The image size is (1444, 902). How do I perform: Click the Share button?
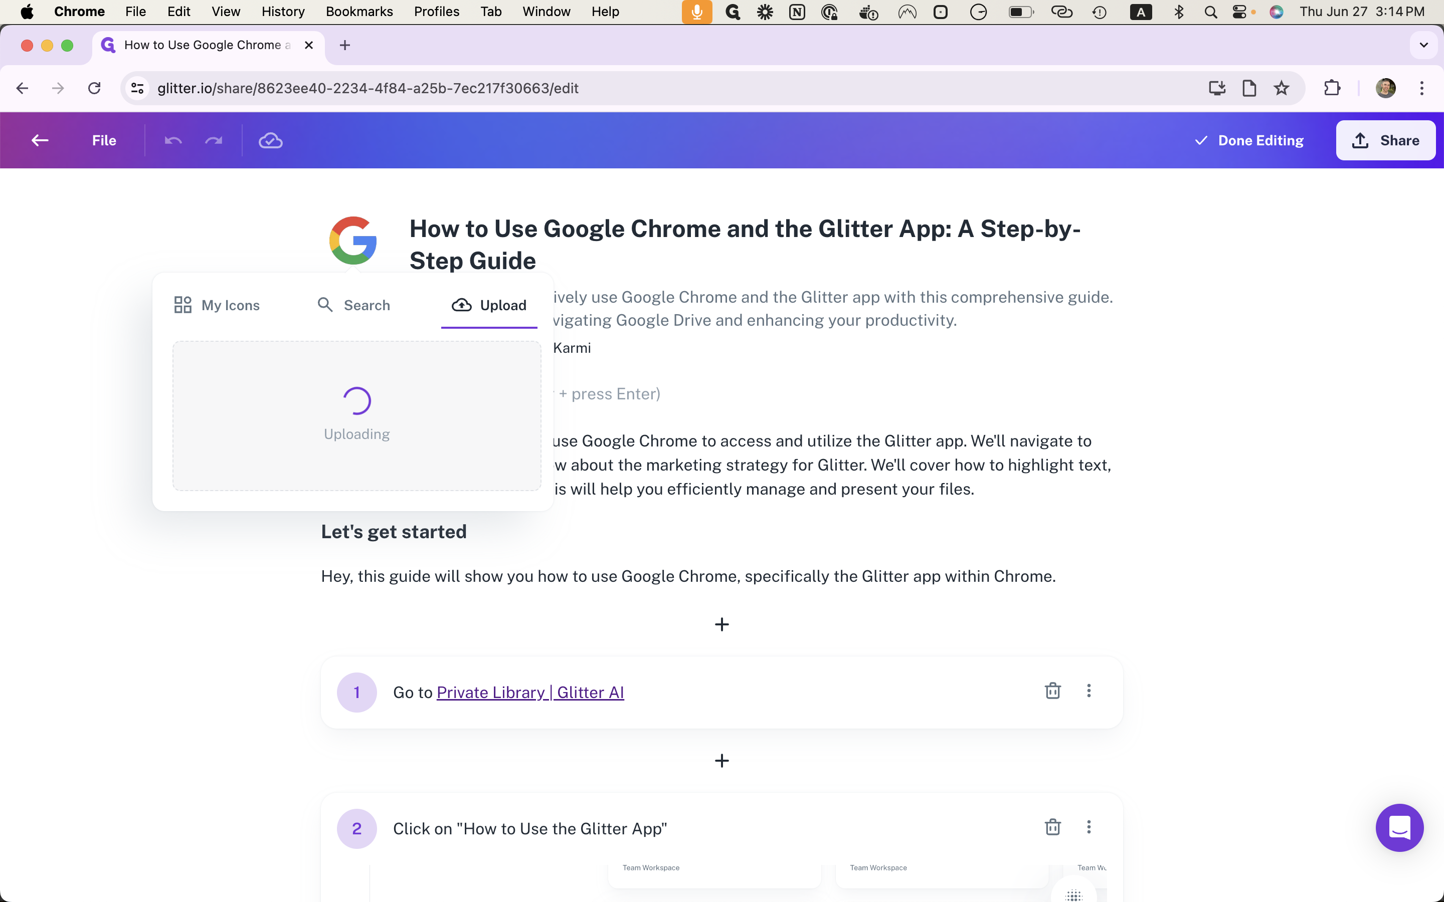(x=1385, y=140)
